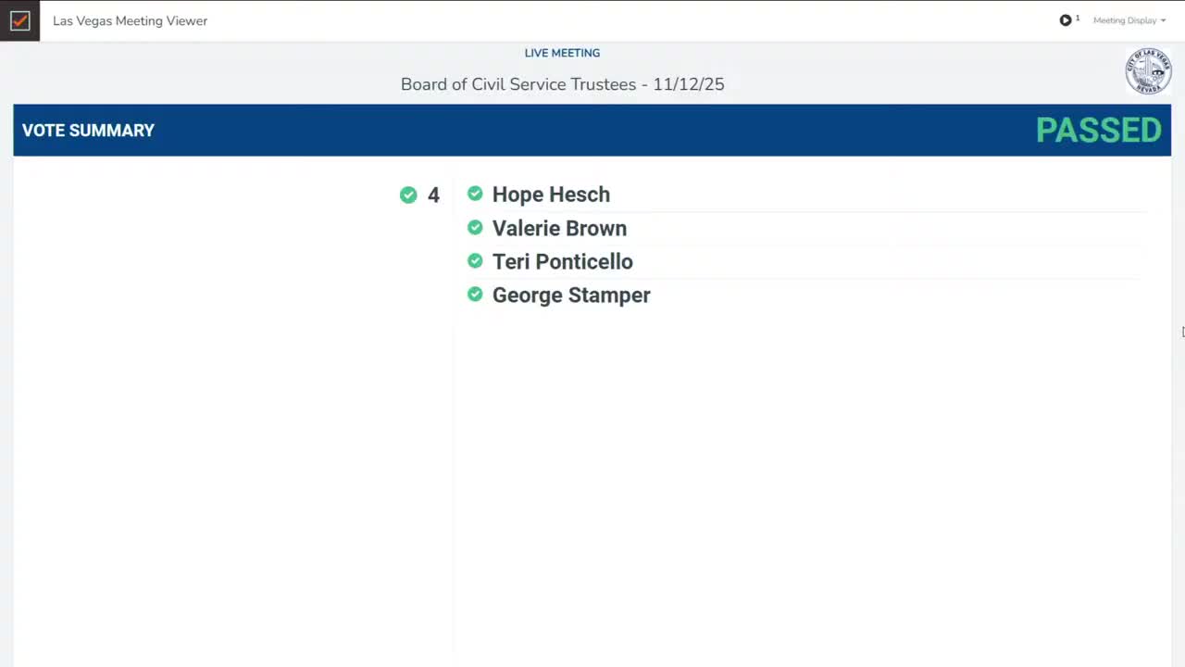
Task: Select the check icon beside Teri Ponticello
Action: pyautogui.click(x=475, y=260)
